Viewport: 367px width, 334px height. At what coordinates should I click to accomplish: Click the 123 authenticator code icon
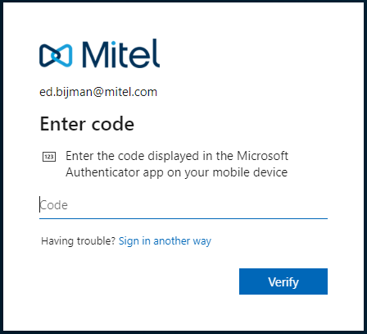[49, 157]
